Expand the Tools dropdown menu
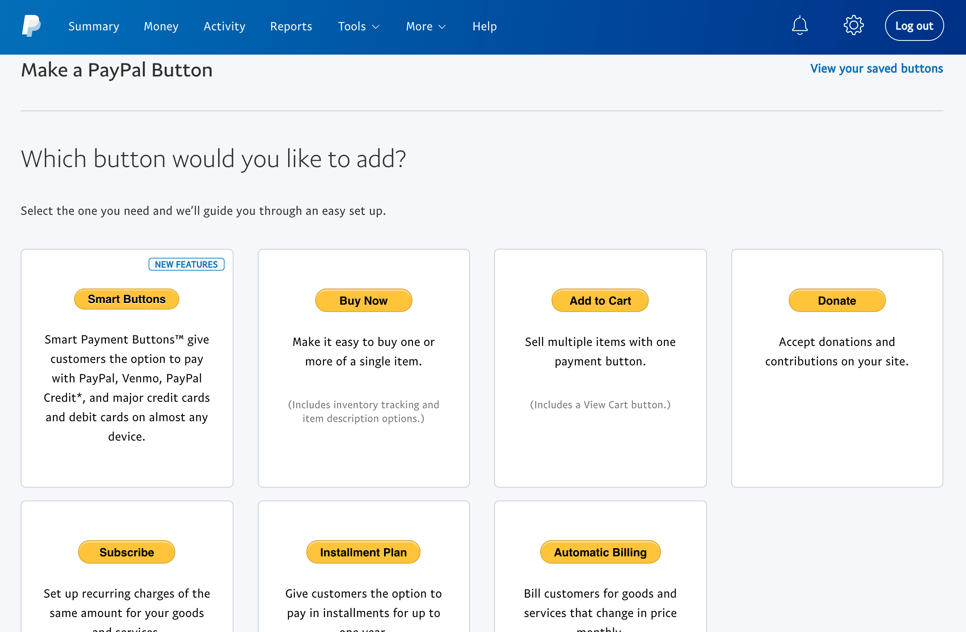Viewport: 966px width, 632px height. click(359, 26)
